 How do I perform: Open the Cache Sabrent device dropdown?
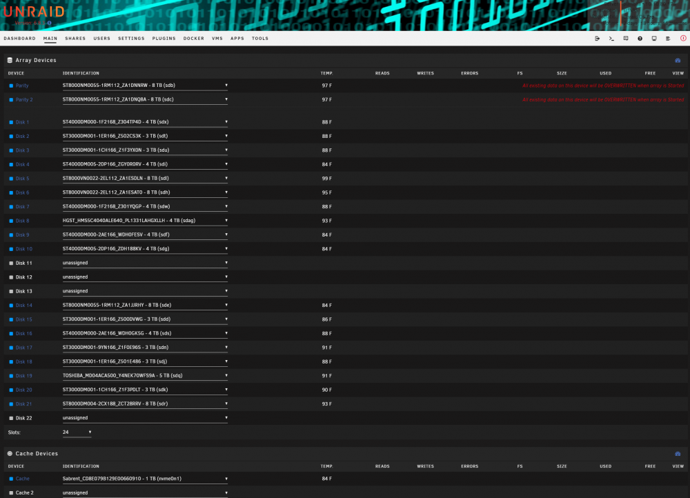[145, 479]
